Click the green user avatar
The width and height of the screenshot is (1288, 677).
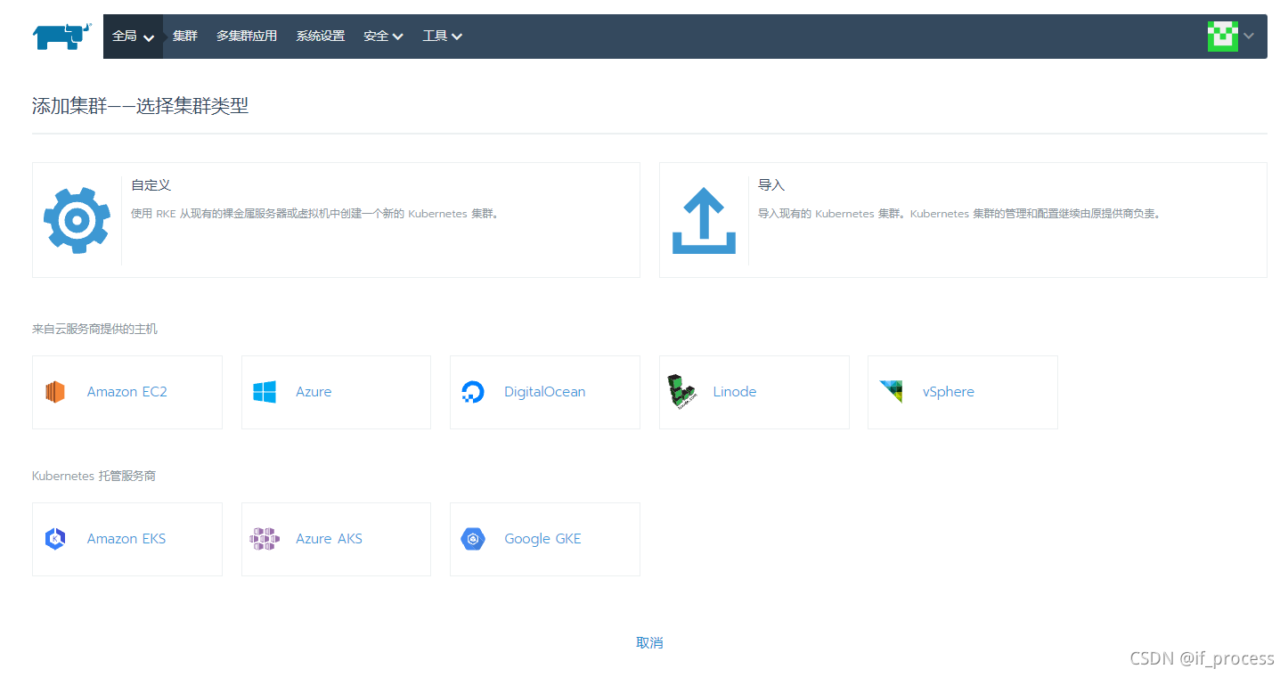point(1223,37)
